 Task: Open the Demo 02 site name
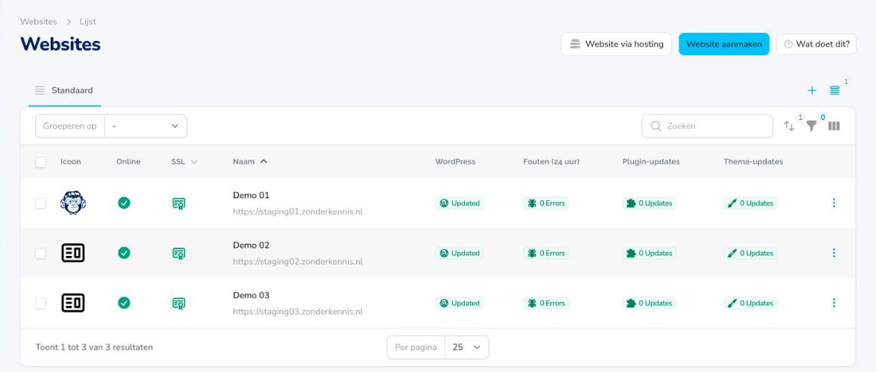pos(251,246)
